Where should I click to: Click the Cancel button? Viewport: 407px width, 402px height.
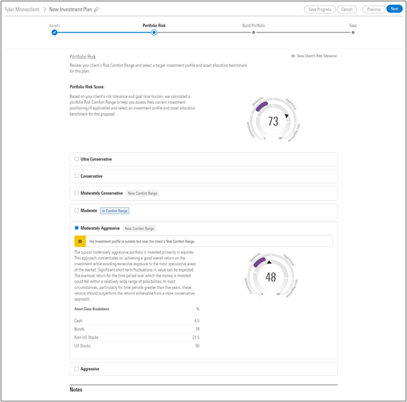pyautogui.click(x=346, y=9)
